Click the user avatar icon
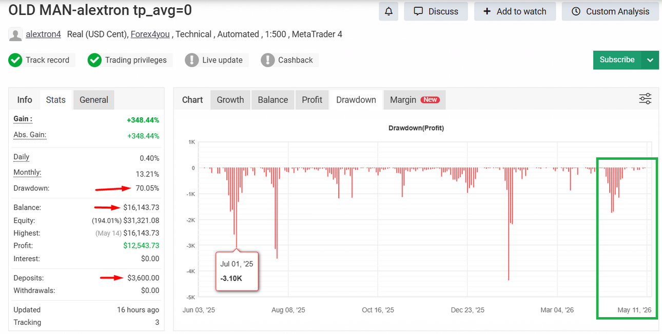 point(15,35)
